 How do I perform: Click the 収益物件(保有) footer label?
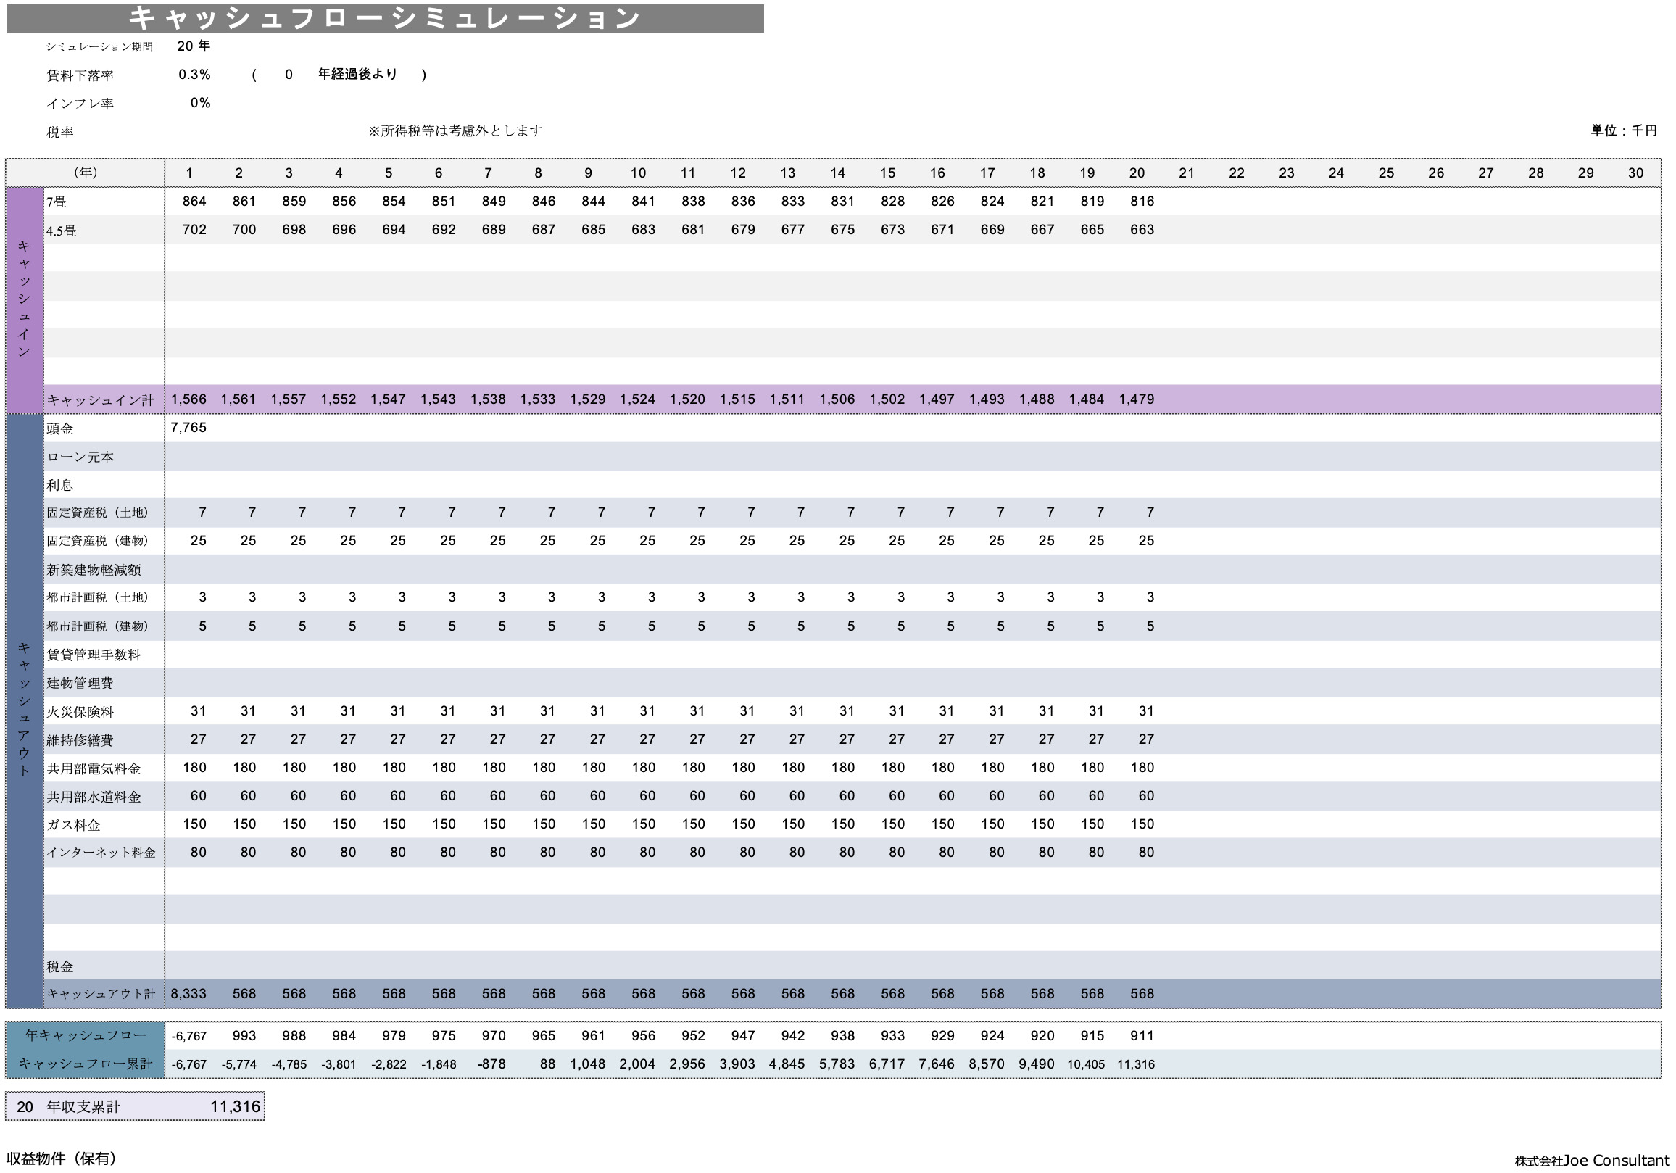click(x=62, y=1159)
